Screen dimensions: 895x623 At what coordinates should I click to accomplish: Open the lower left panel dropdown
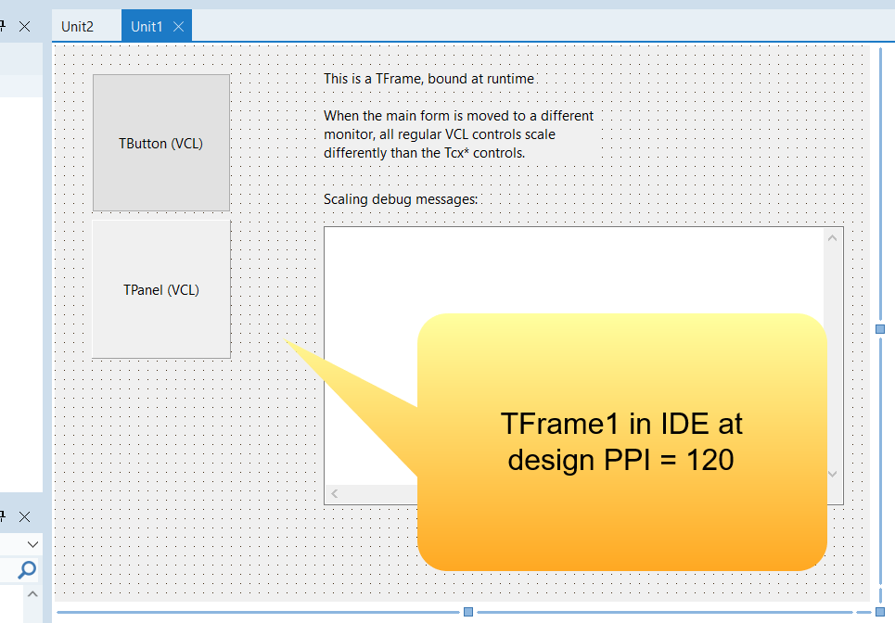click(x=32, y=544)
